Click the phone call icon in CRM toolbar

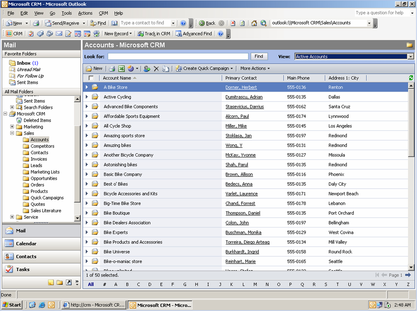pos(50,34)
